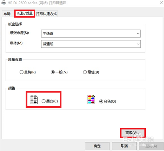The width and height of the screenshot is (164, 151).
Task: Confirm with the 确定 button
Action: pos(97,146)
